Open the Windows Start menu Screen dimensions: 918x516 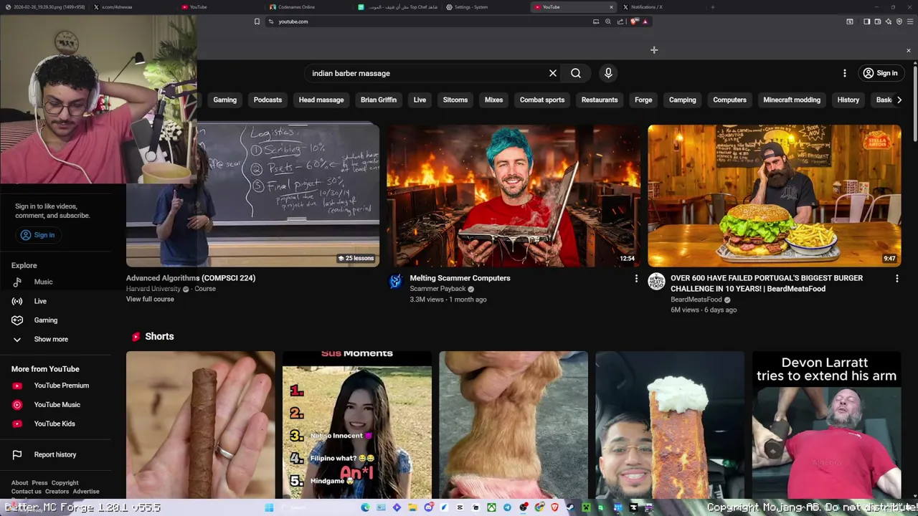coord(269,507)
